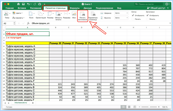Click the Размер page size icon
The image size is (173, 111).
(50, 14)
